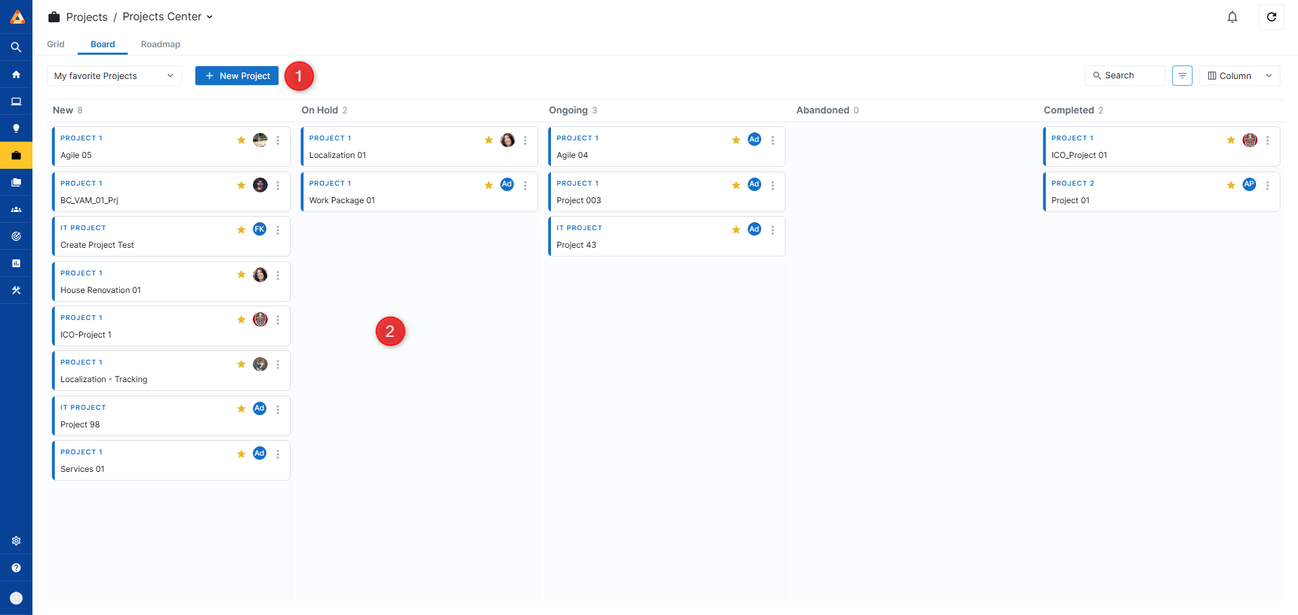The image size is (1298, 615).
Task: Open search from the left sidebar
Action: click(16, 47)
